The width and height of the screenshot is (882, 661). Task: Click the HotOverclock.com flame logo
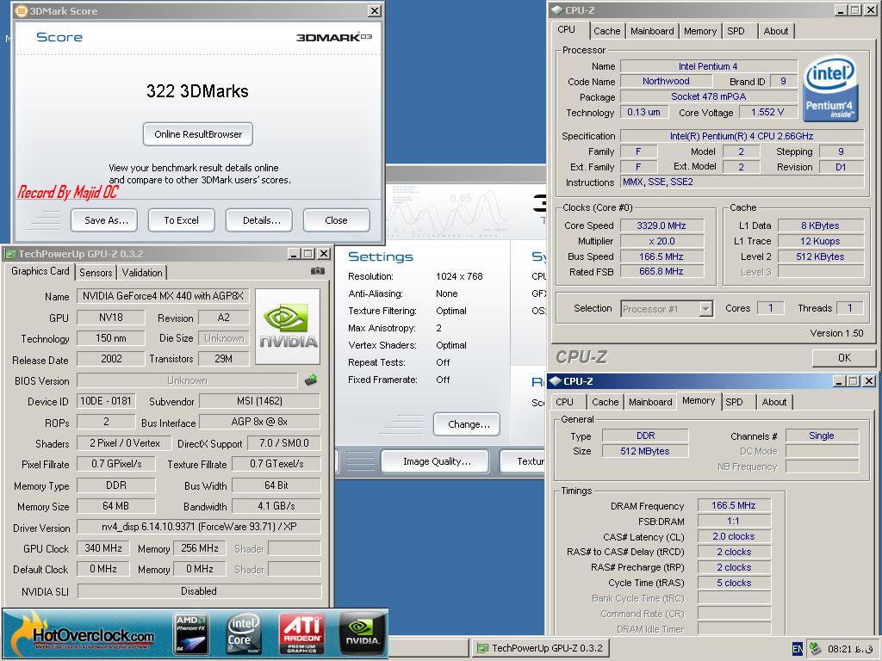point(84,633)
